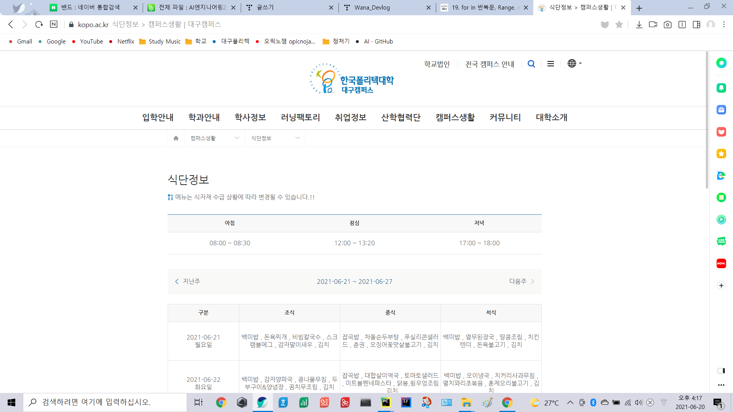Open the hamburger menu icon in header

tap(551, 64)
